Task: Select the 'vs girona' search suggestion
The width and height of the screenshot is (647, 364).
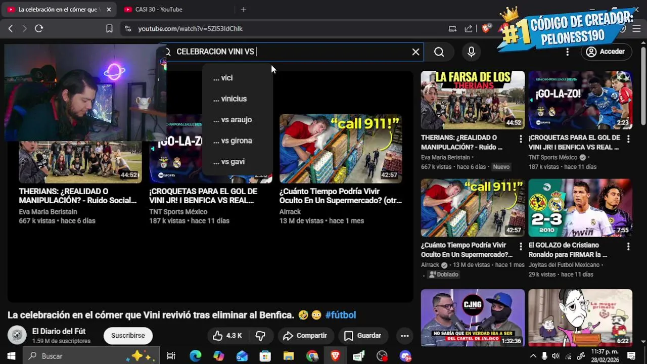Action: (x=237, y=141)
